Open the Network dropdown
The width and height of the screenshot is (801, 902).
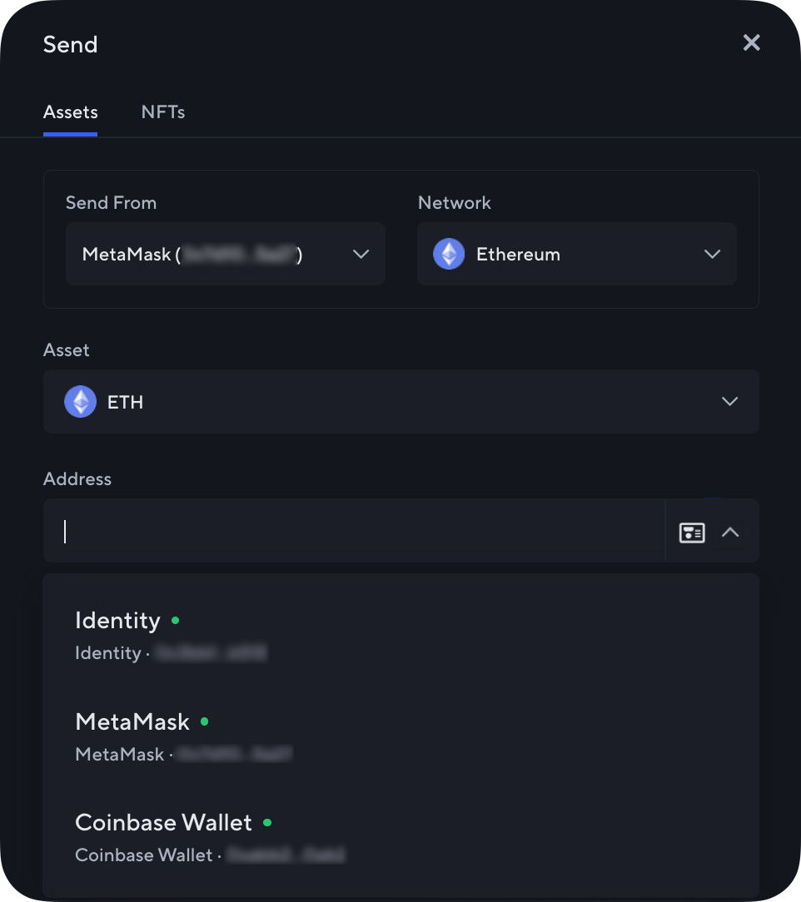pos(712,254)
